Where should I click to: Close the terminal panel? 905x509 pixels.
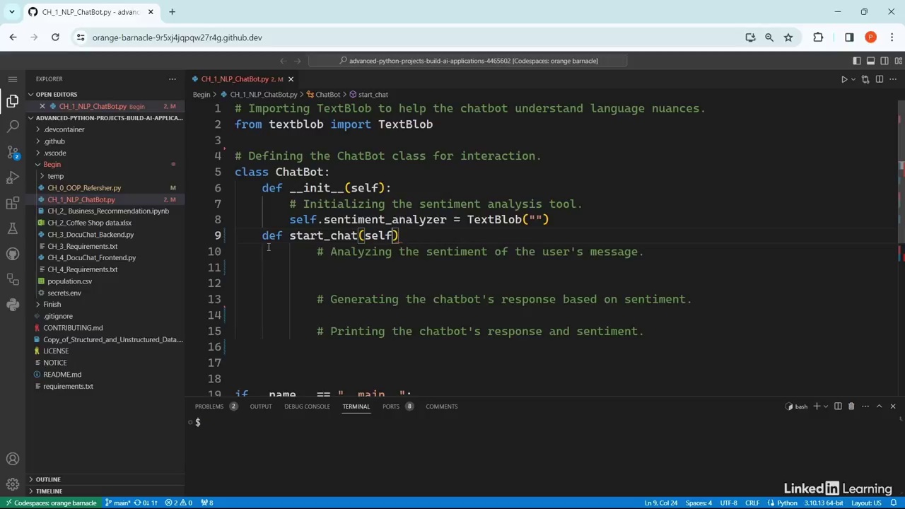[893, 406]
